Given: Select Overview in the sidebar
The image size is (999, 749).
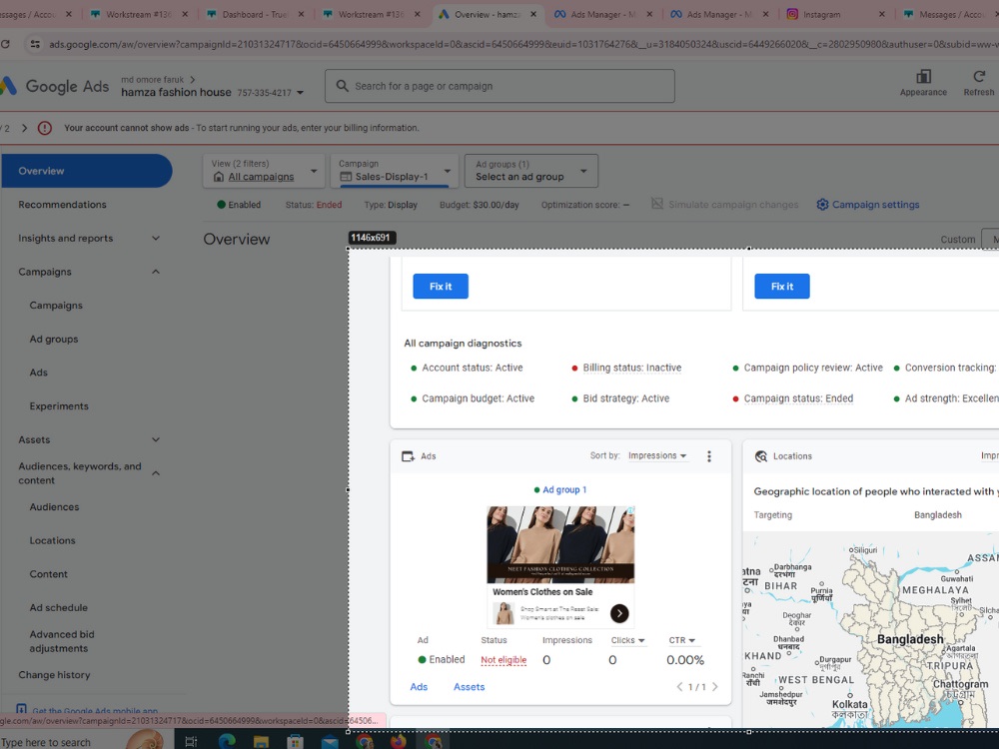Looking at the screenshot, I should [87, 171].
